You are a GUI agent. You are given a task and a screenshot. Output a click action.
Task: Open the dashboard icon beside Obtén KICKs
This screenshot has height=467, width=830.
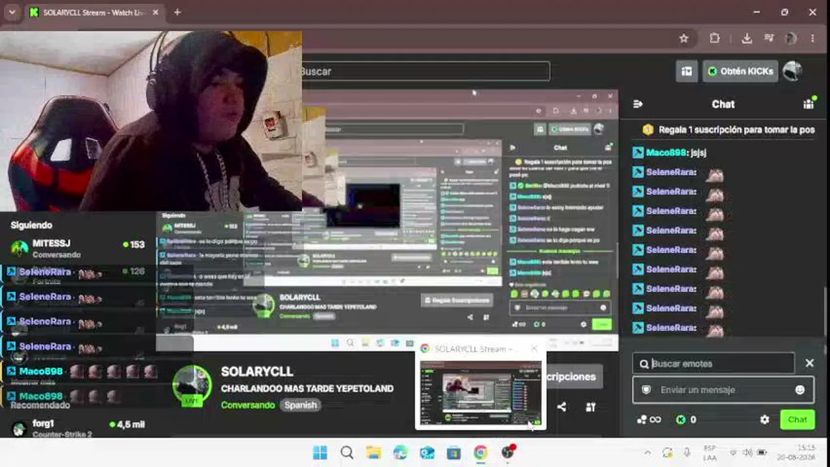coord(686,71)
